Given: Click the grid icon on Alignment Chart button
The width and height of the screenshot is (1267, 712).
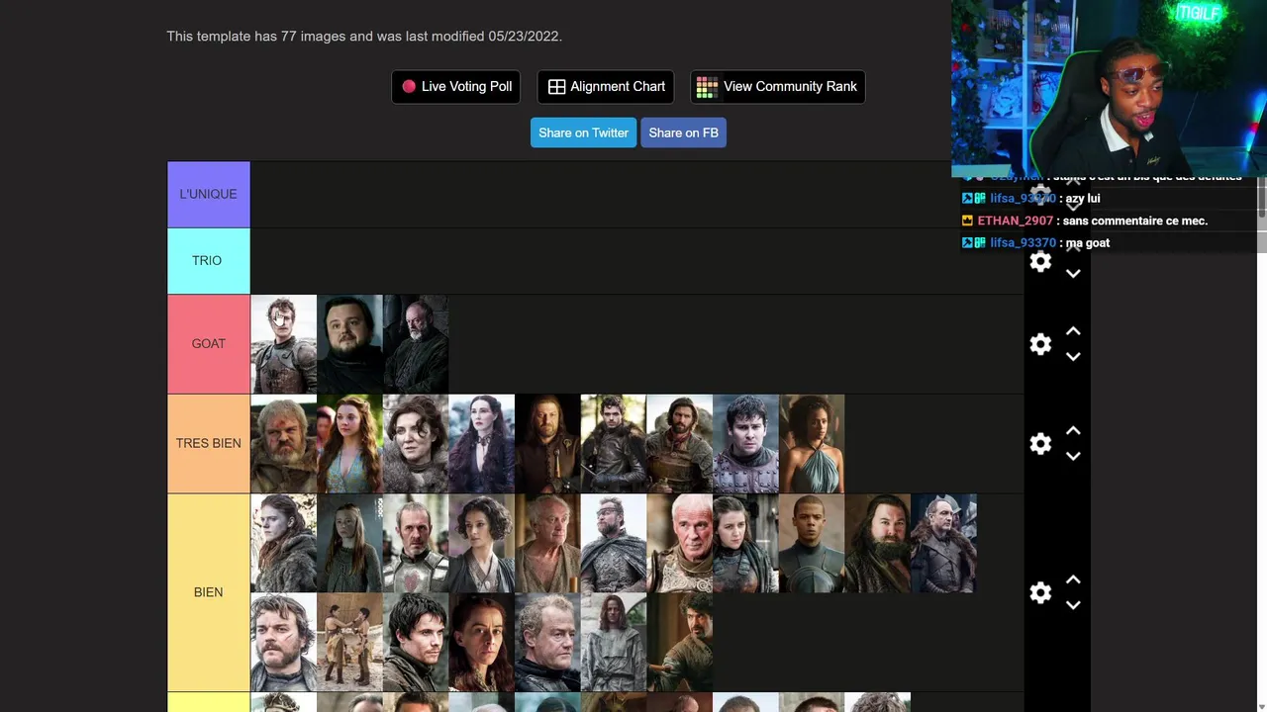Looking at the screenshot, I should click(x=556, y=87).
